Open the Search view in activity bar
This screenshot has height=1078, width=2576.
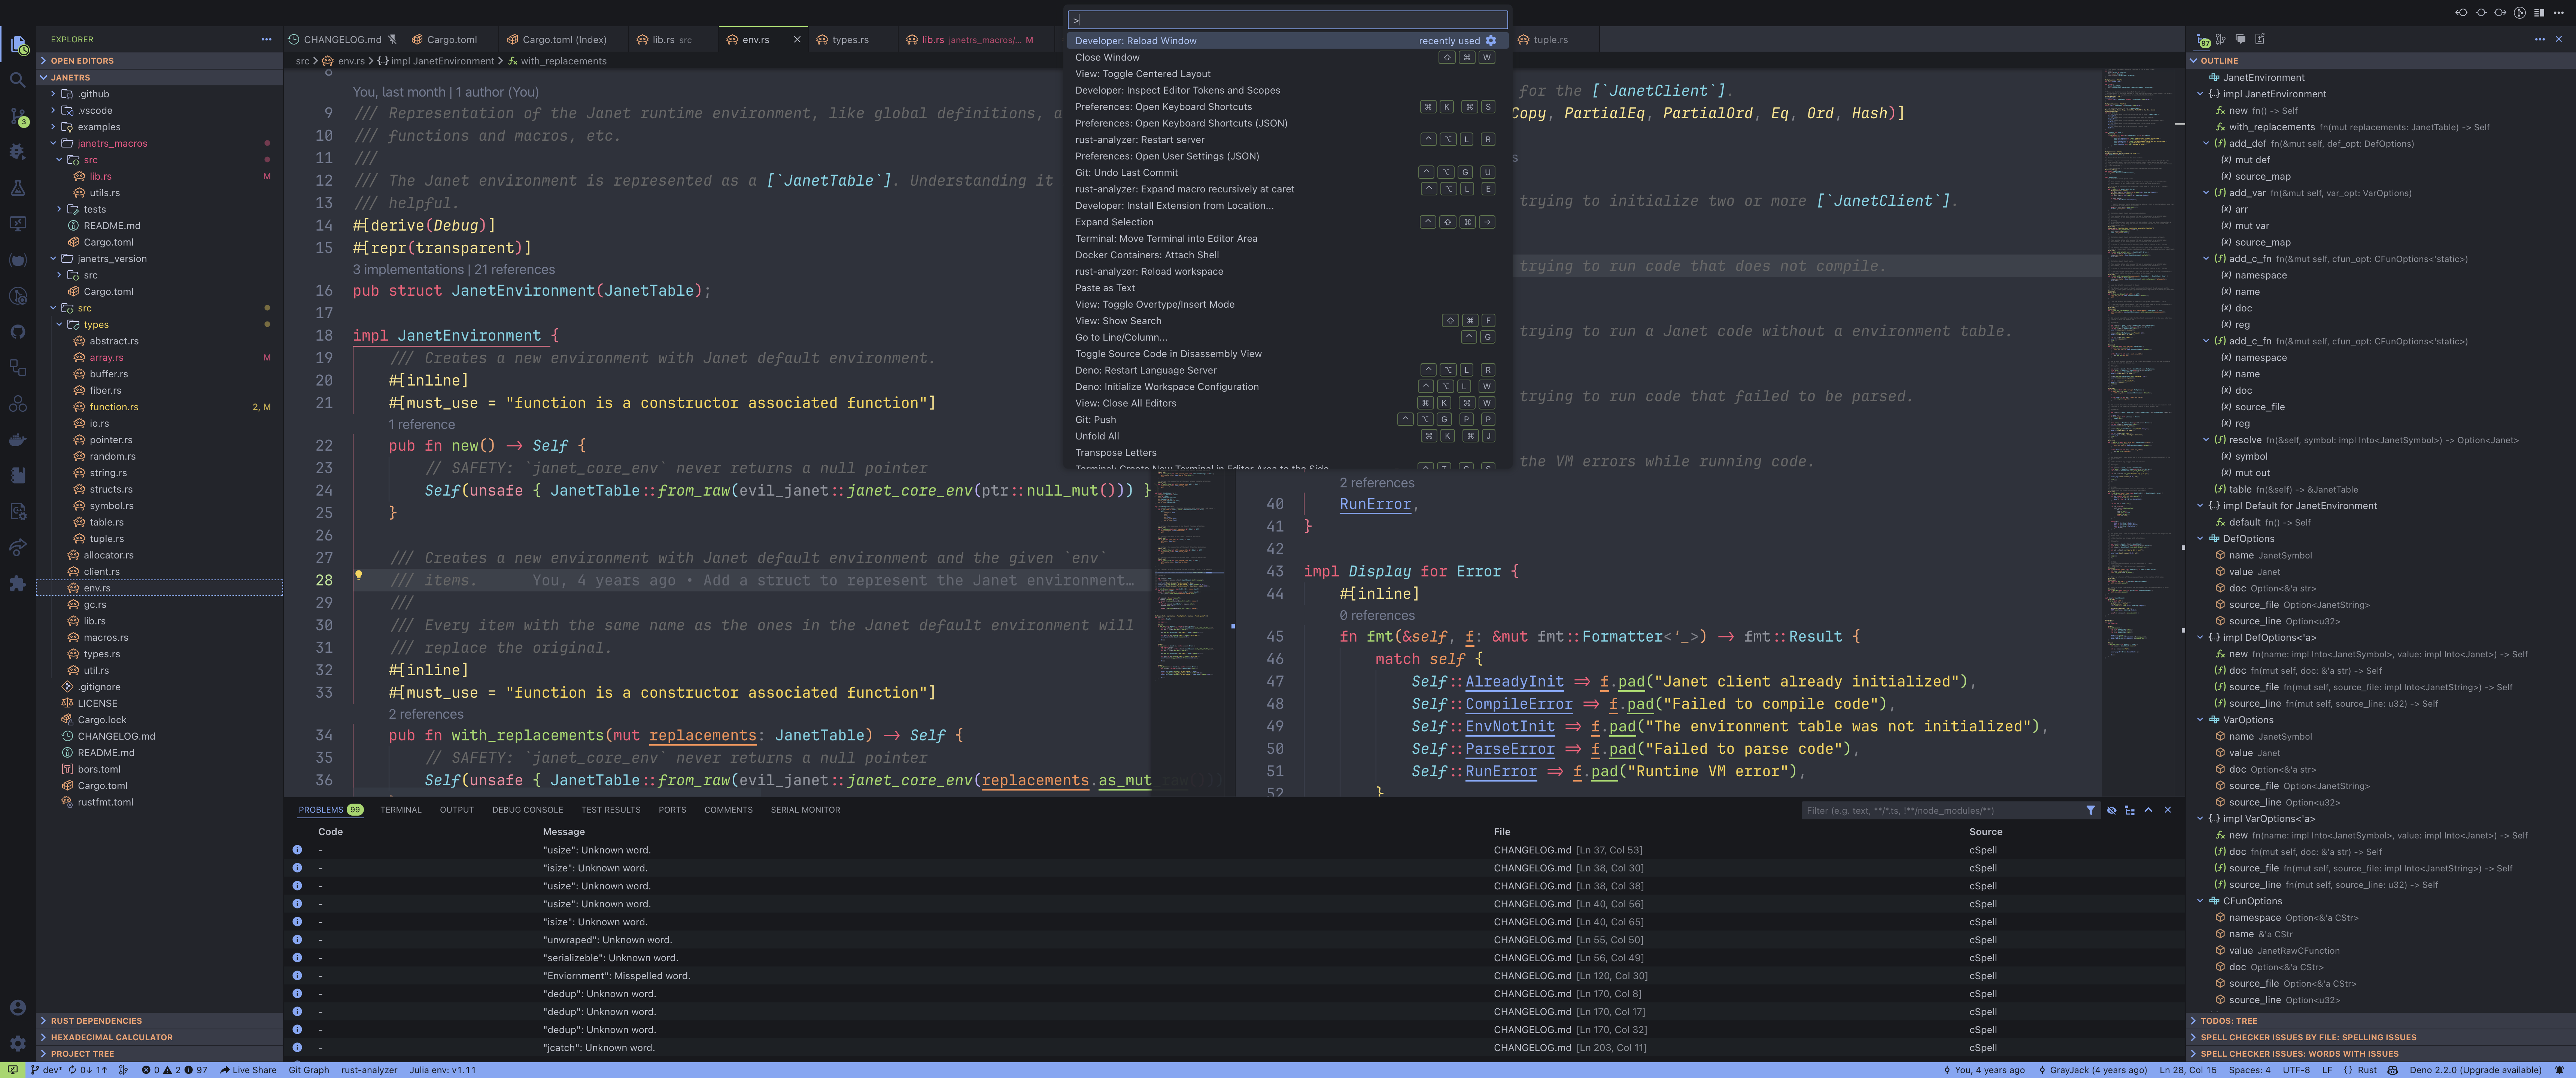pos(17,80)
